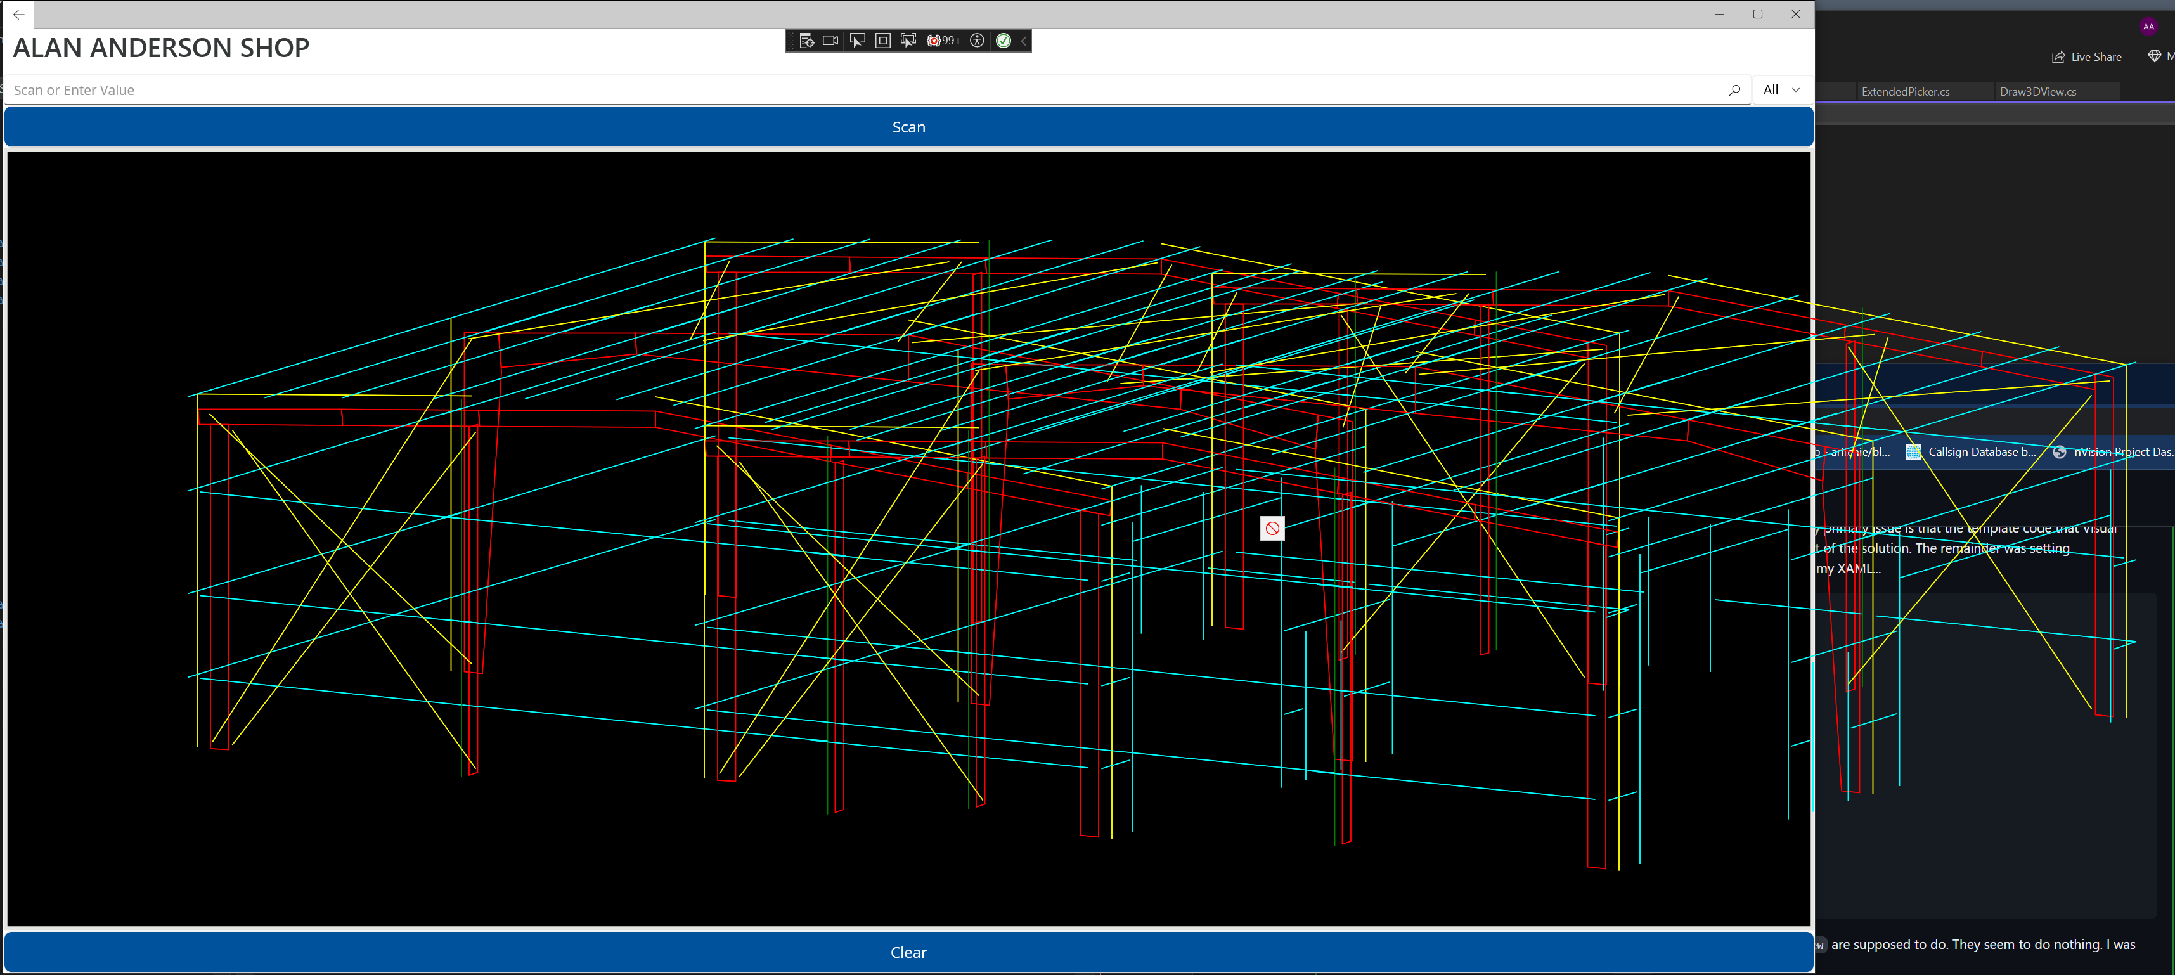The image size is (2175, 975).
Task: Click the search magnifier in the scan bar
Action: [x=1735, y=89]
